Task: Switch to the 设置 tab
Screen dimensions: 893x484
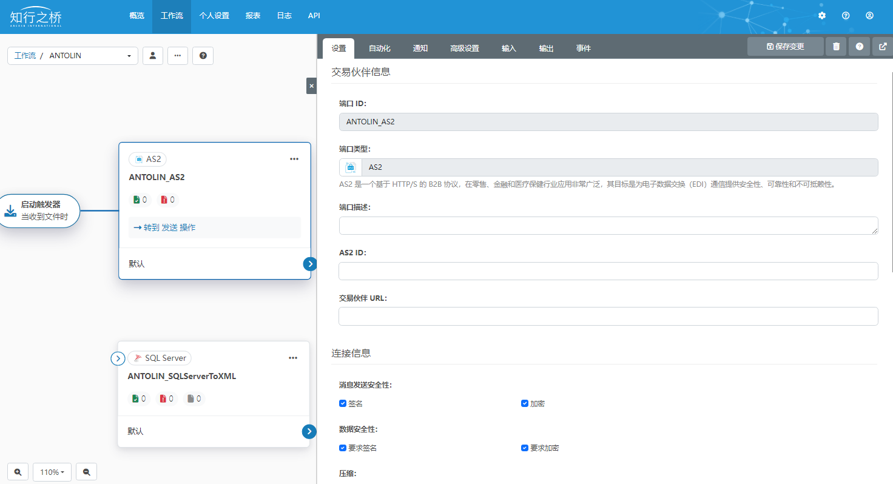Action: pyautogui.click(x=339, y=49)
